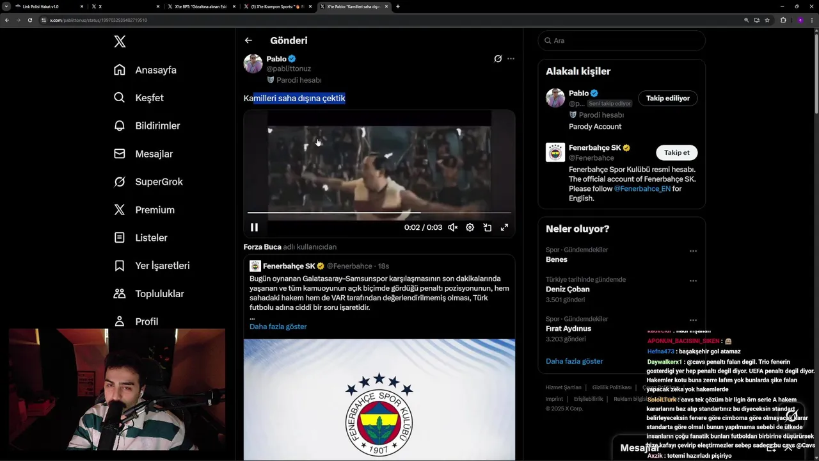Open the three-dot menu on Pablo's post
This screenshot has height=461, width=819.
point(511,59)
